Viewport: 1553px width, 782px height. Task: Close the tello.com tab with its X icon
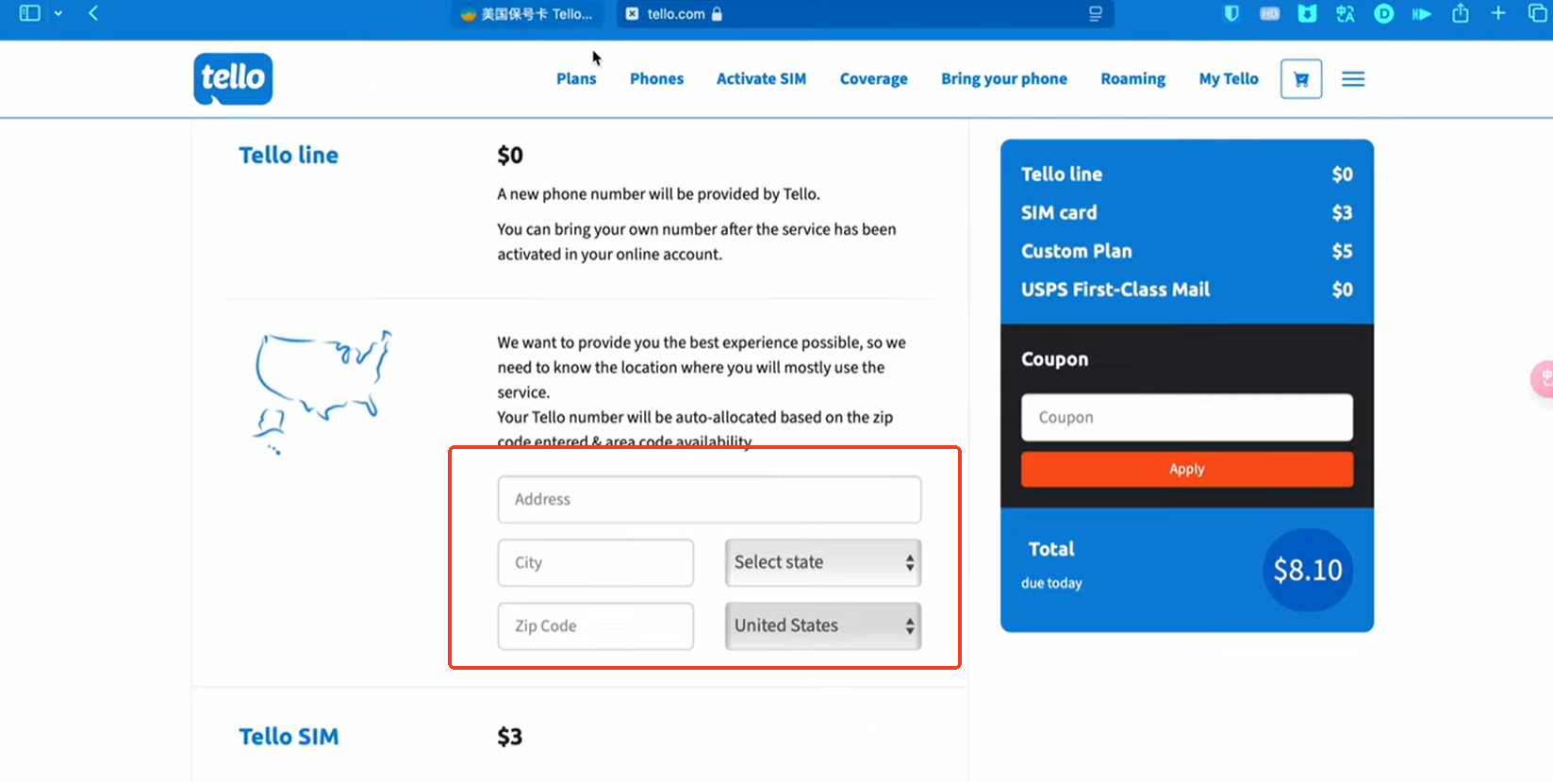pos(632,14)
